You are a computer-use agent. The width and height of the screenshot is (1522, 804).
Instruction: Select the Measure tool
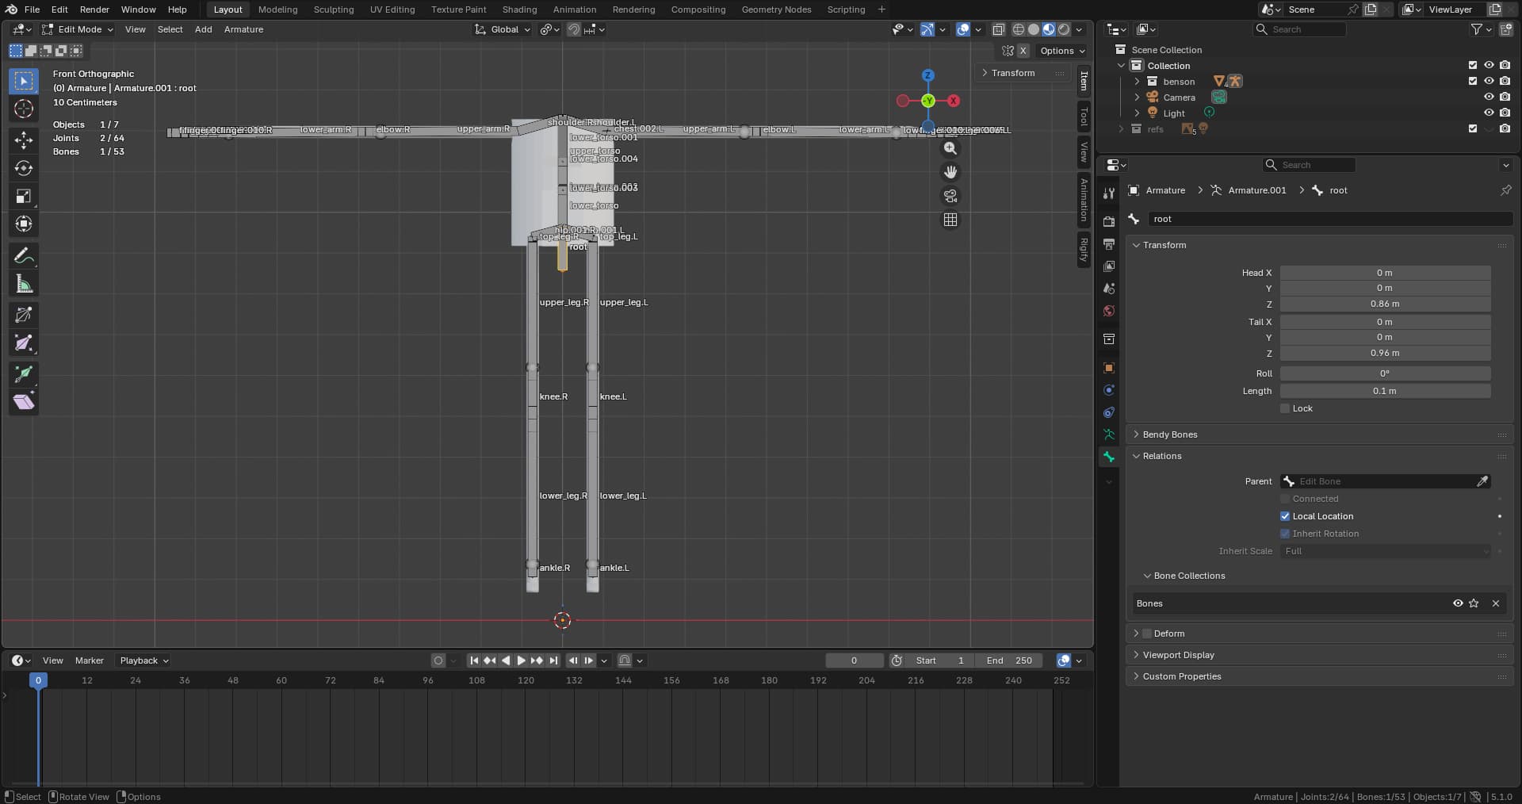click(24, 283)
